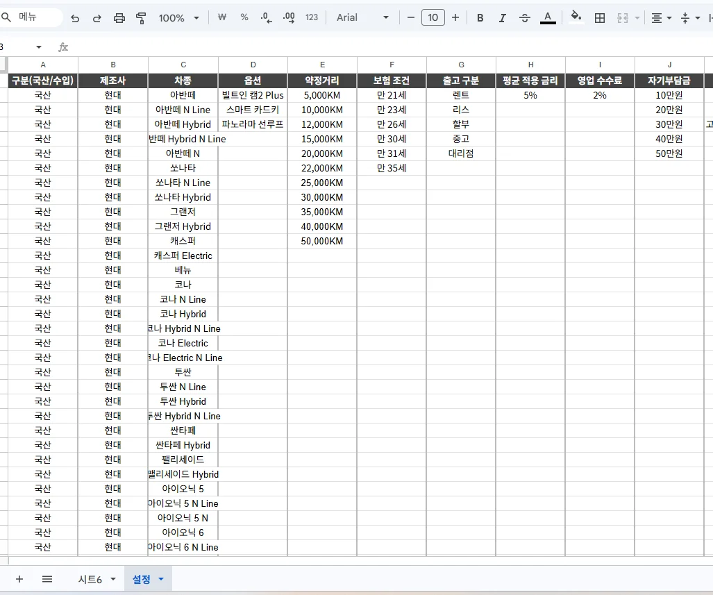
Task: Open the Arial font dropdown
Action: tap(362, 17)
